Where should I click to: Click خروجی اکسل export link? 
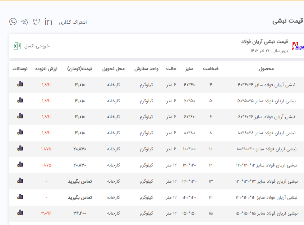coord(37,46)
